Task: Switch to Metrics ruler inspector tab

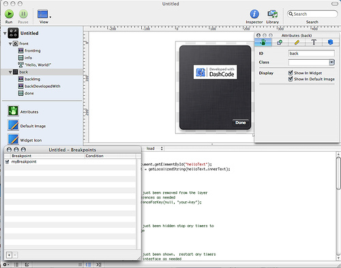Action: [297, 42]
